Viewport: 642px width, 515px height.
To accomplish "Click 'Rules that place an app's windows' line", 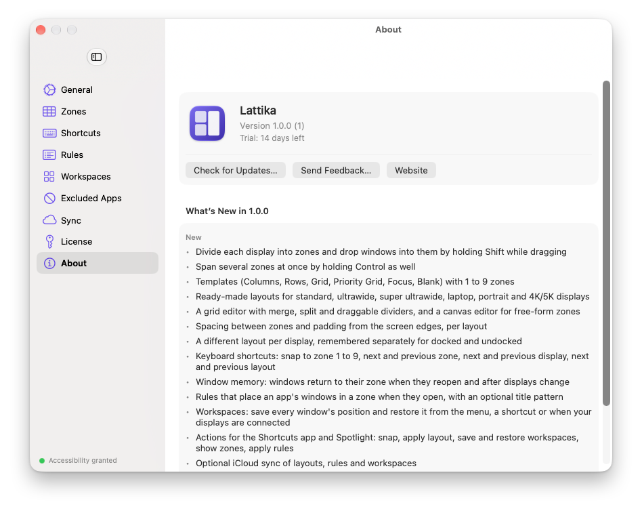I will point(379,397).
